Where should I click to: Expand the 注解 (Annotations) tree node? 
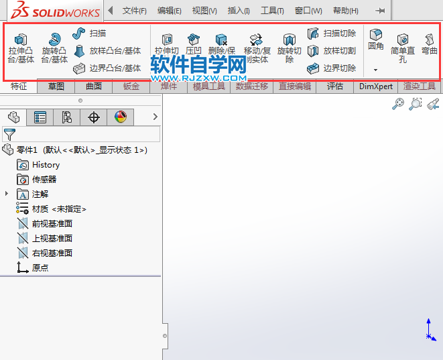pos(7,194)
